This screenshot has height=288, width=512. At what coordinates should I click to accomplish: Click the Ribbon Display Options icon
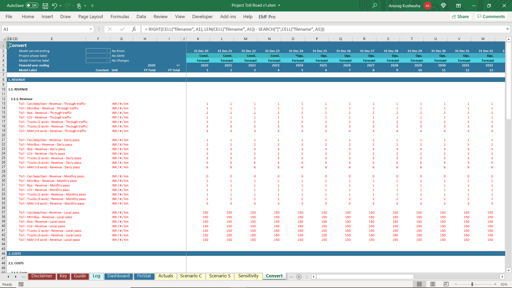458,6
